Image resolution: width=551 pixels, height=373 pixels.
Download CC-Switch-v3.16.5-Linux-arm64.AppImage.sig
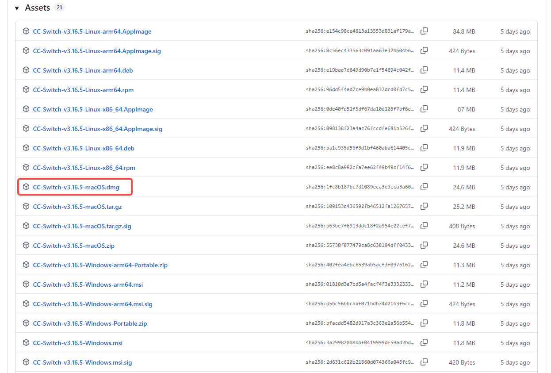pos(97,51)
